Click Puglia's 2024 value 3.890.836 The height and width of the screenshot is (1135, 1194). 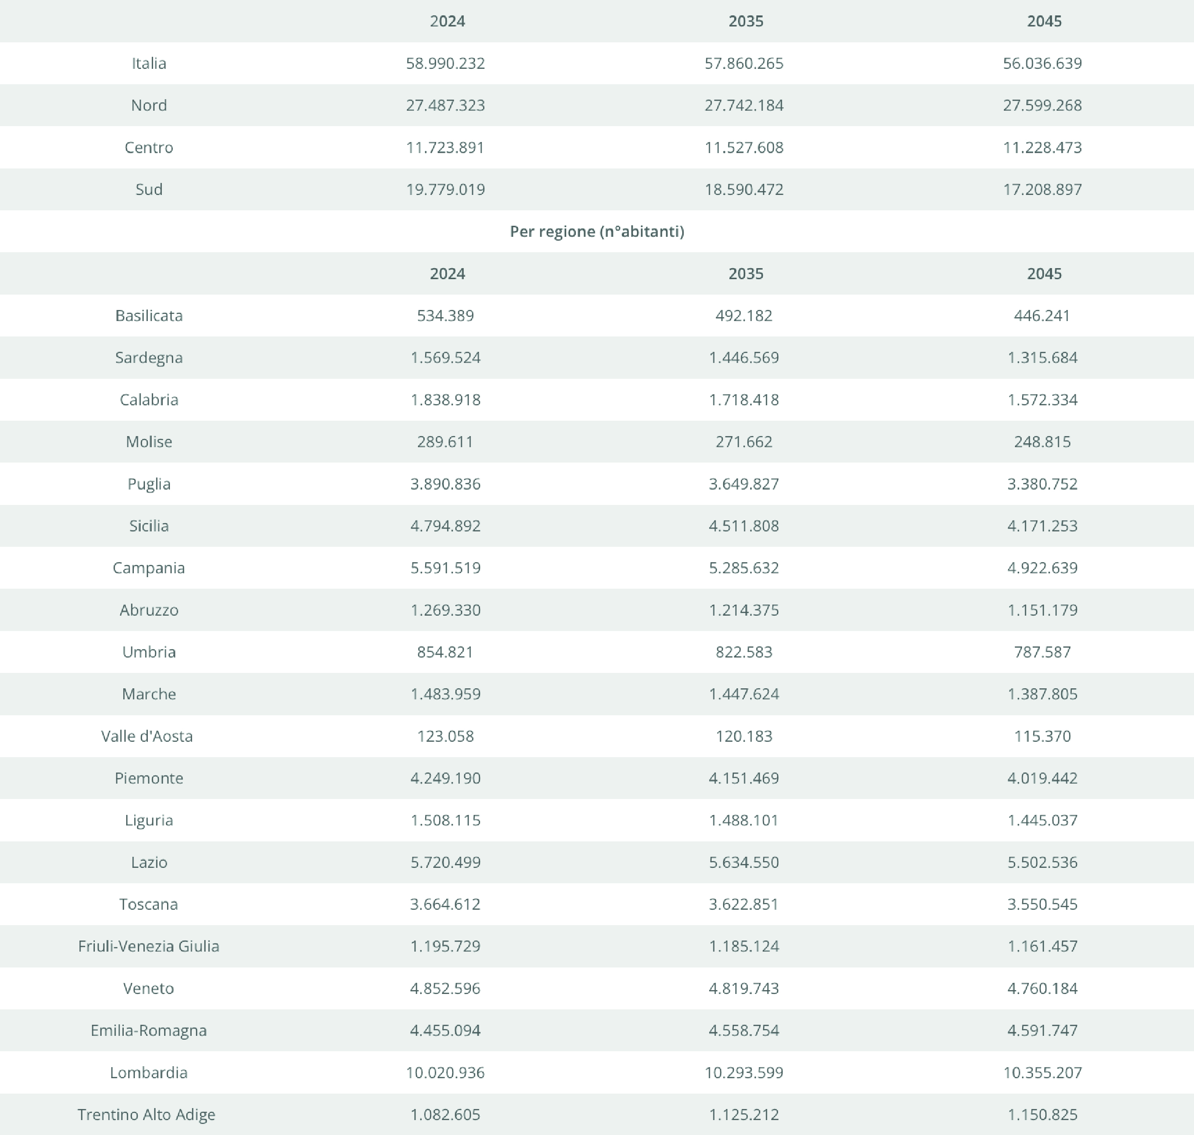(x=445, y=483)
